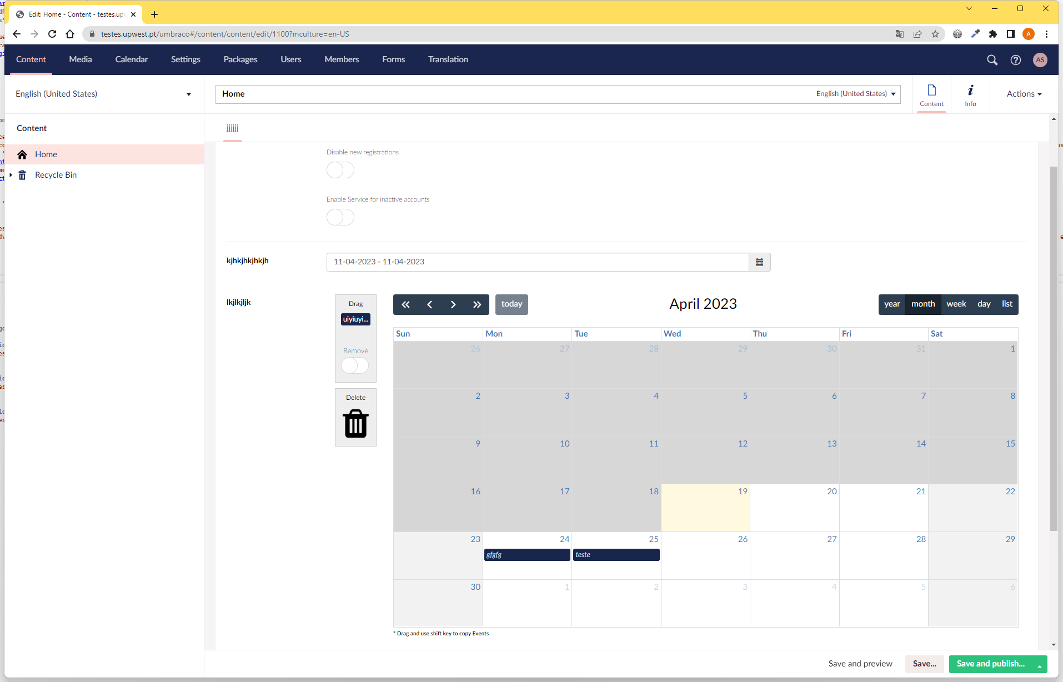
Task: Open the Info panel icon
Action: pyautogui.click(x=970, y=94)
